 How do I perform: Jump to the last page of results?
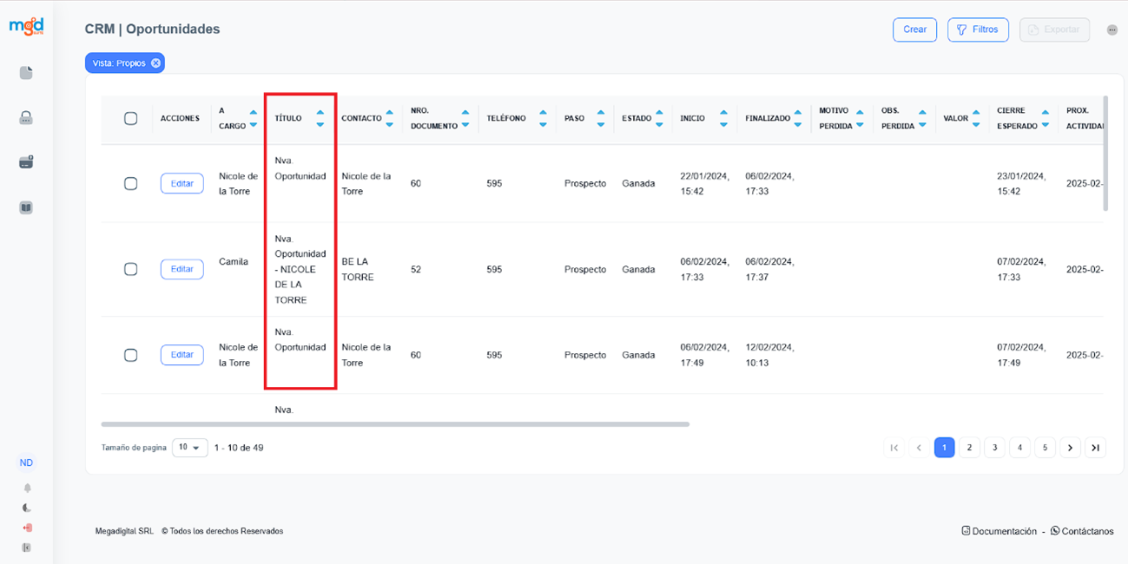coord(1095,448)
